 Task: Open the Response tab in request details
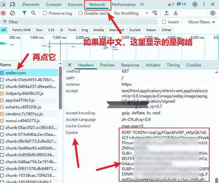(130, 65)
